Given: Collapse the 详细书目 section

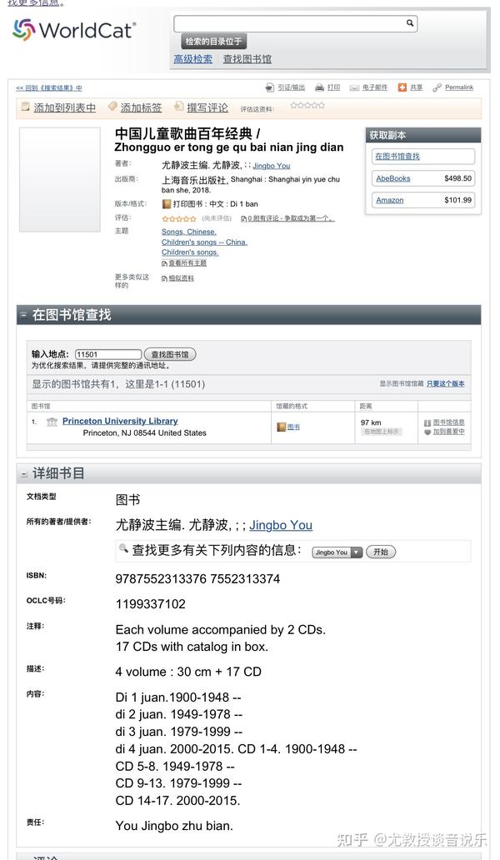Looking at the screenshot, I should click(22, 473).
